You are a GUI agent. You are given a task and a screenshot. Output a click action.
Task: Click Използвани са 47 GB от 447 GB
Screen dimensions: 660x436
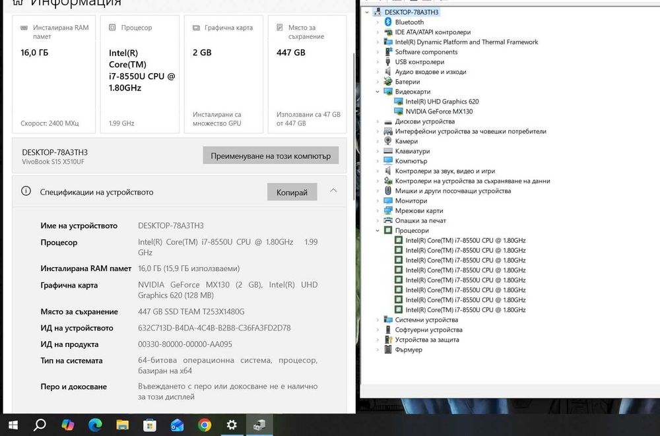[308, 119]
